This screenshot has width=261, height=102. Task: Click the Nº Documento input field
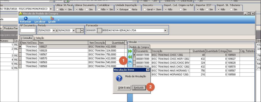tap(28, 30)
